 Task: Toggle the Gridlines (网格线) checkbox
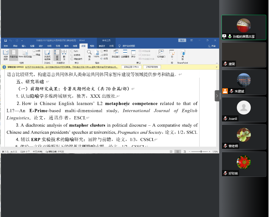coord(72,55)
